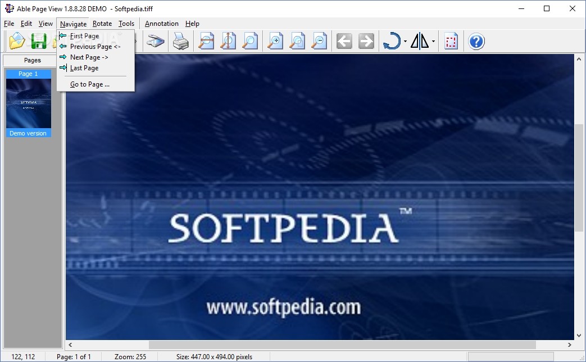This screenshot has width=586, height=362.
Task: Choose Previous Page <- menu entry
Action: pos(96,47)
